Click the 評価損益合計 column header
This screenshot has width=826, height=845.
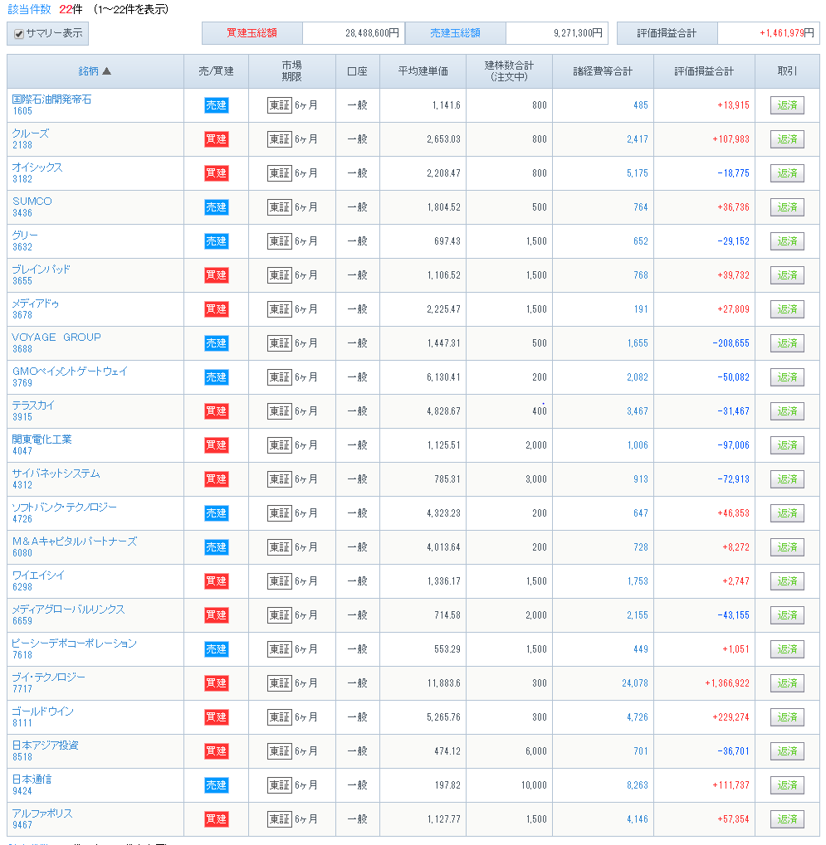[x=703, y=71]
